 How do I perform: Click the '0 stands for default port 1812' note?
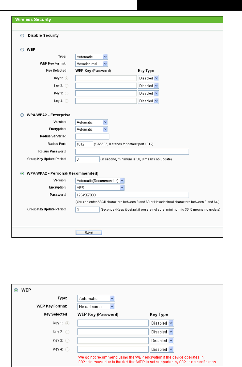[124, 144]
